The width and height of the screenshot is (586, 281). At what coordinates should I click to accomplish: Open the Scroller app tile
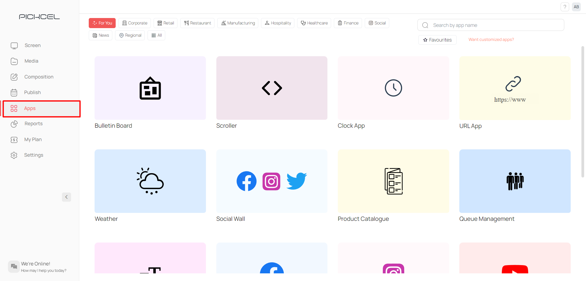click(272, 88)
